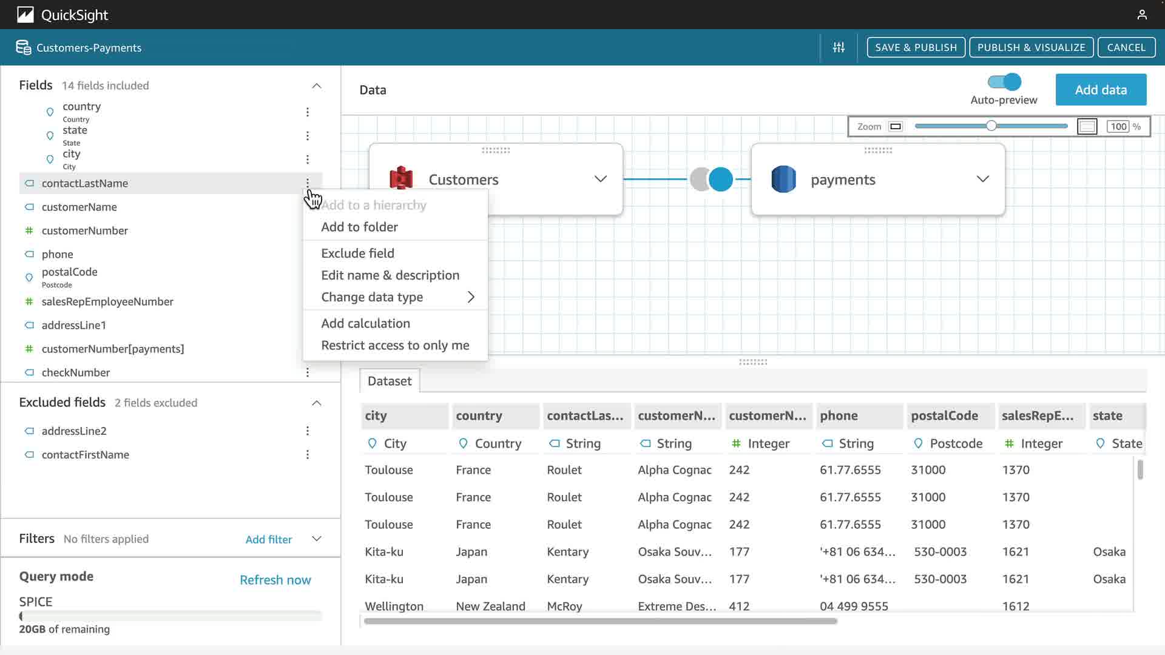
Task: Click the dataset settings sliders icon
Action: pyautogui.click(x=839, y=47)
